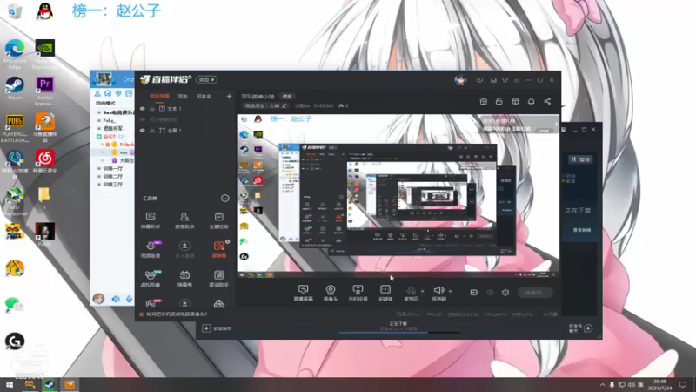Pause the download with the 暂停 button

pyautogui.click(x=580, y=159)
